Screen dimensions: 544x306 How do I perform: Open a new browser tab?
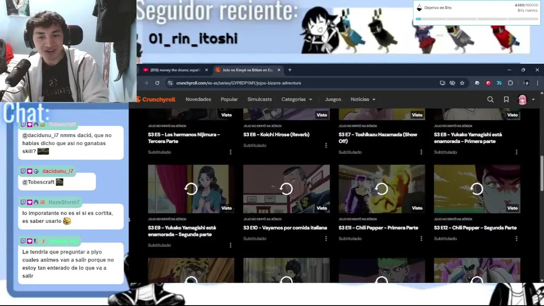(289, 70)
